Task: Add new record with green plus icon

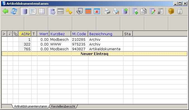Action: click(135, 11)
